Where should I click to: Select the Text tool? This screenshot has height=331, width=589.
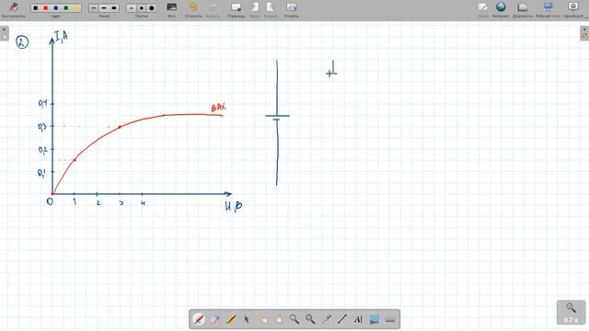[x=358, y=319]
